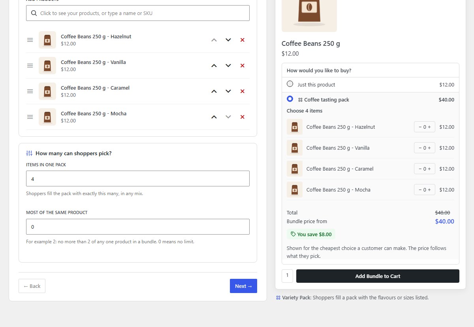Remove Vanilla with the red X

pyautogui.click(x=243, y=66)
